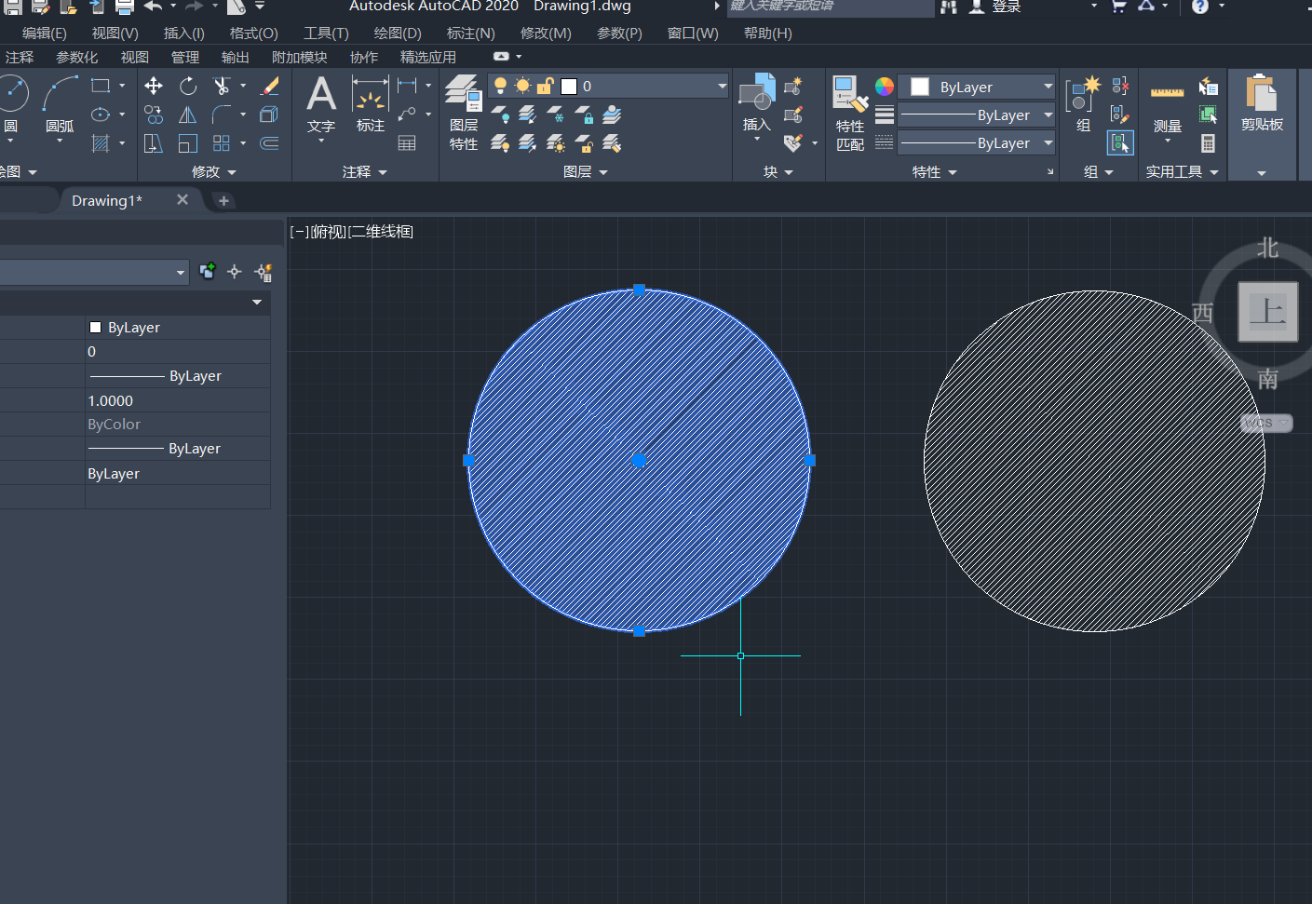Select the Mirror tool icon

point(188,115)
